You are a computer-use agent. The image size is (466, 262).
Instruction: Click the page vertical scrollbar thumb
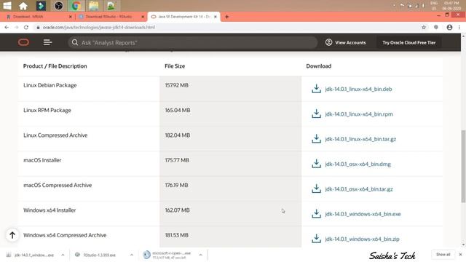tap(463, 167)
